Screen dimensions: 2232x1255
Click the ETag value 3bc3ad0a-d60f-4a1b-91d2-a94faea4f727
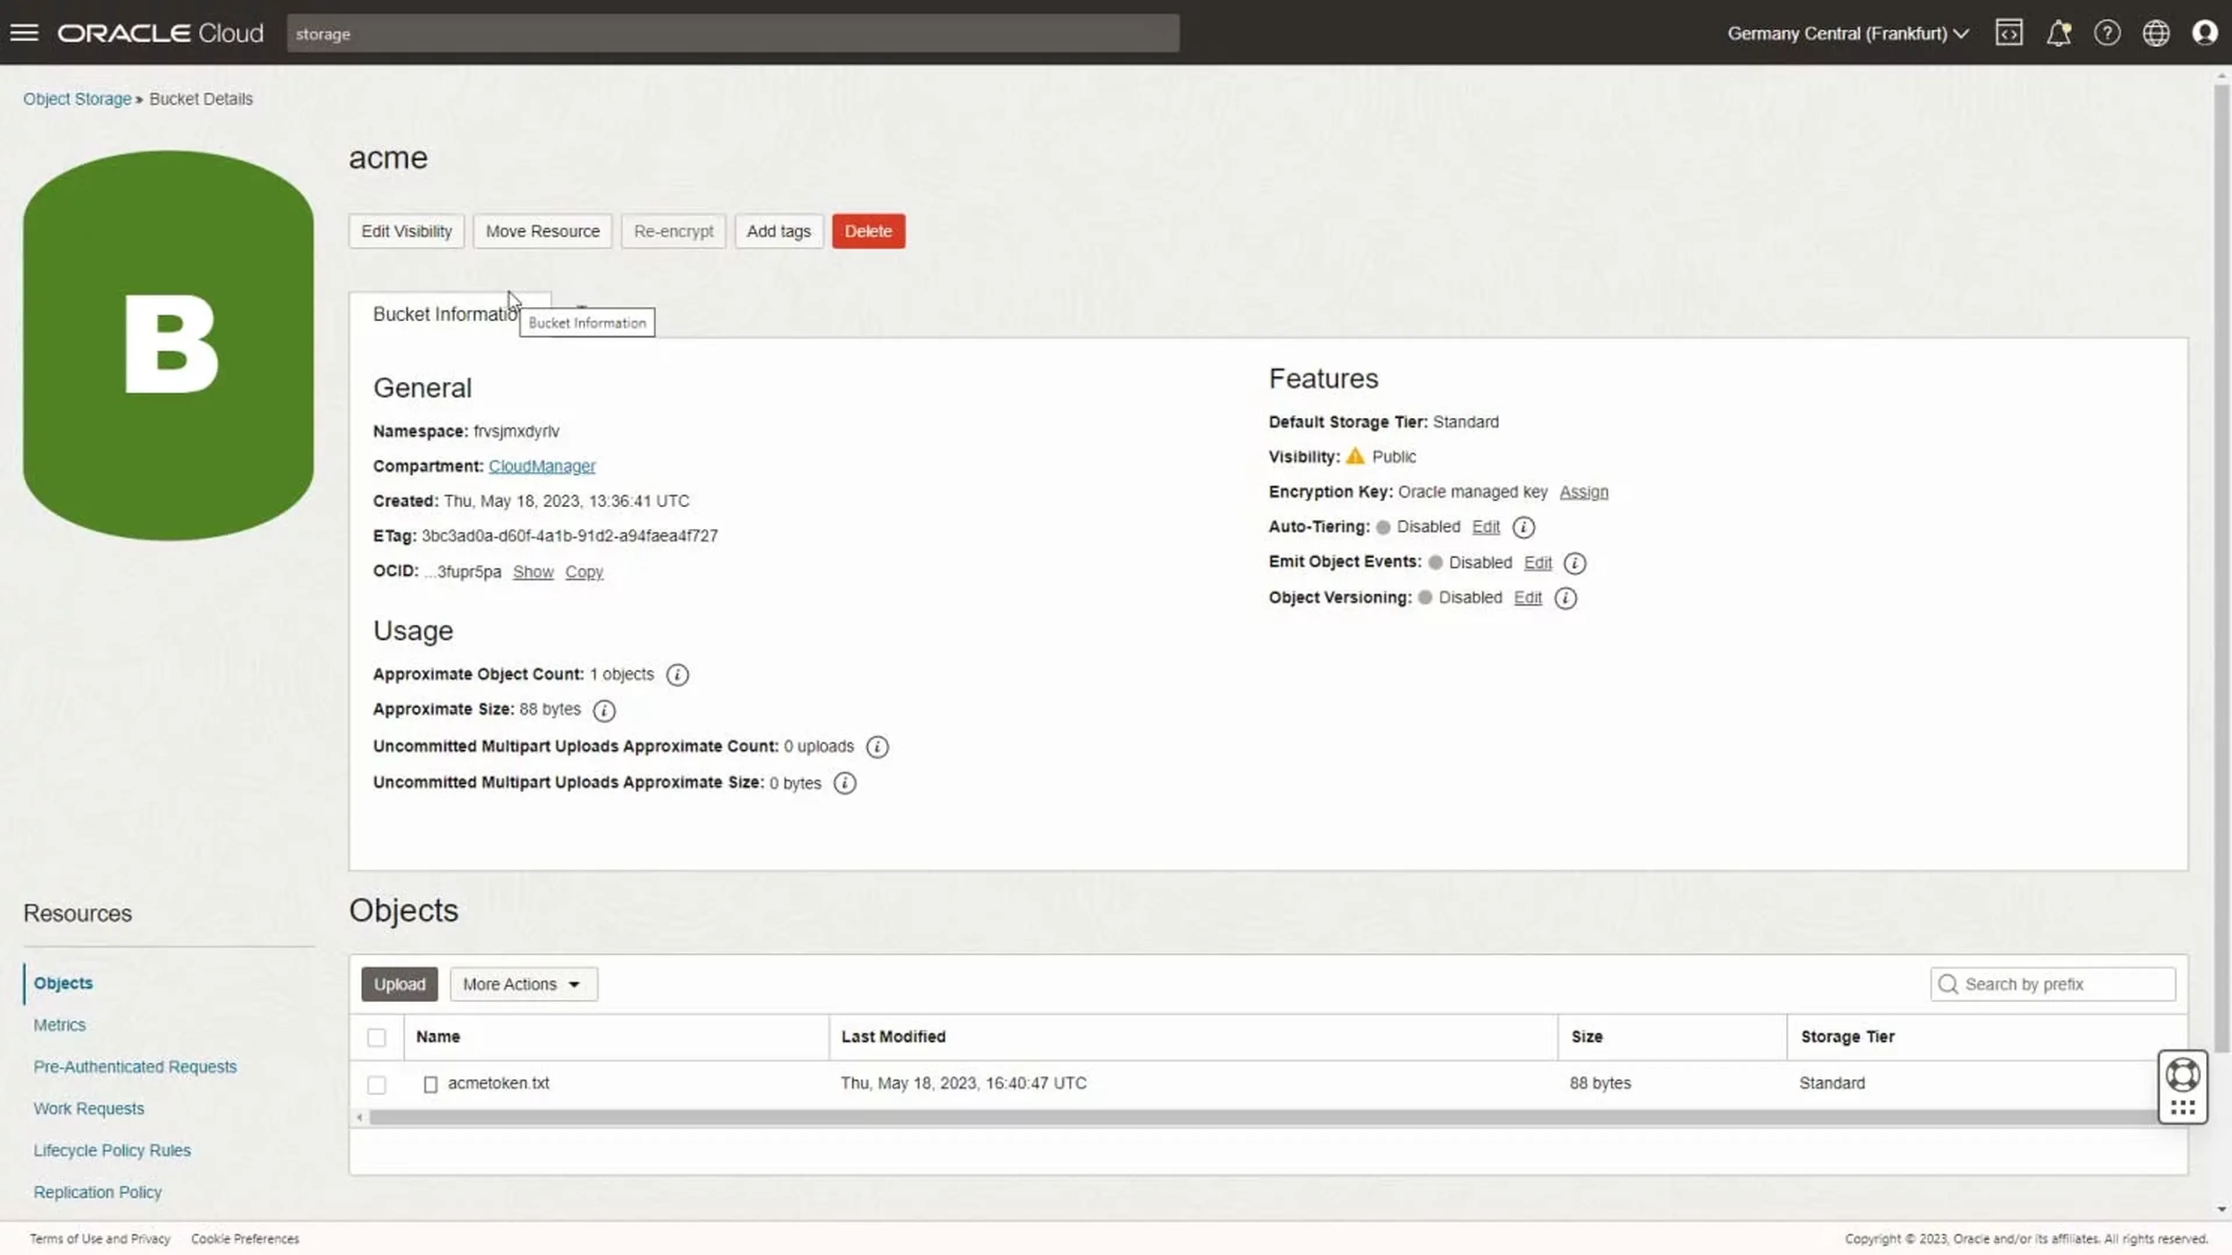(569, 536)
